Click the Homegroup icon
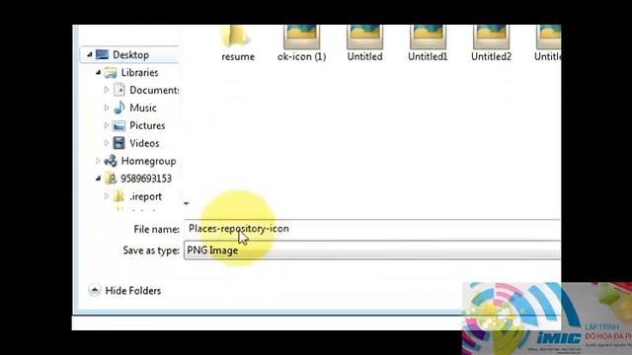Screen dimensions: 632x355 point(111,161)
